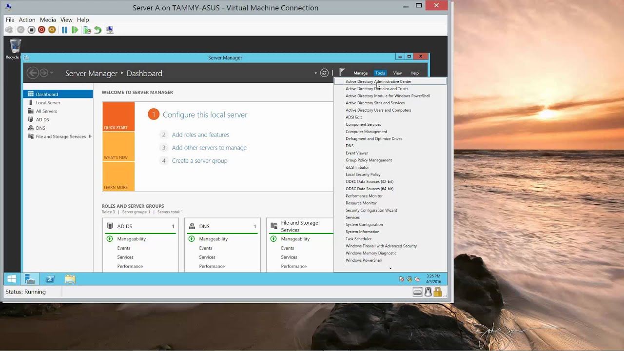Open File Explorer from the VM taskbar
624x351 pixels.
(70, 279)
